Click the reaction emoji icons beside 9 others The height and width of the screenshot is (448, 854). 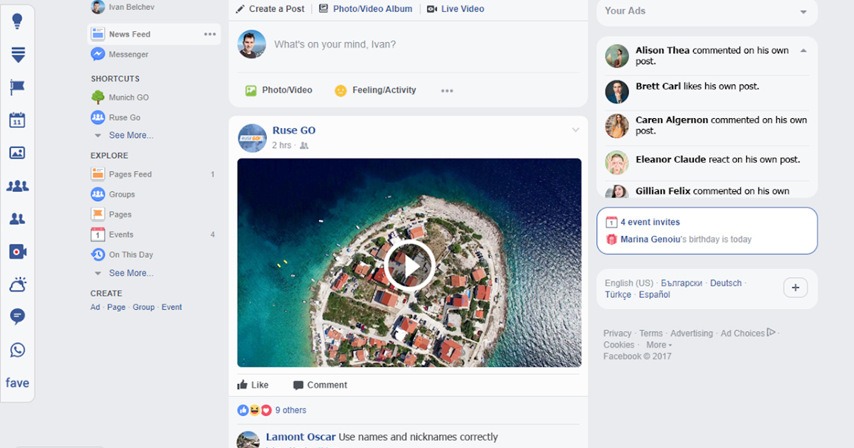(255, 410)
